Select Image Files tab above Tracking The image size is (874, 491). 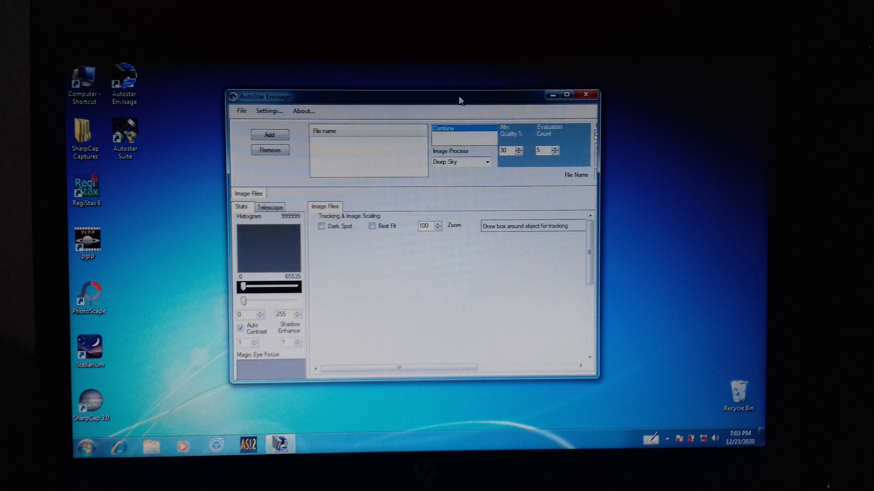pyautogui.click(x=325, y=206)
